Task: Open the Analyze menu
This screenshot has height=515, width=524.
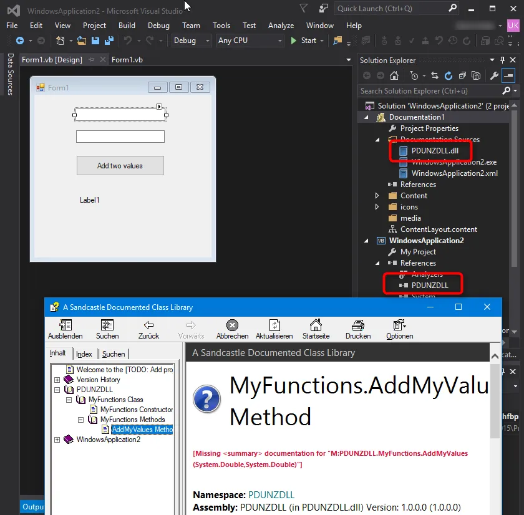Action: (x=281, y=26)
